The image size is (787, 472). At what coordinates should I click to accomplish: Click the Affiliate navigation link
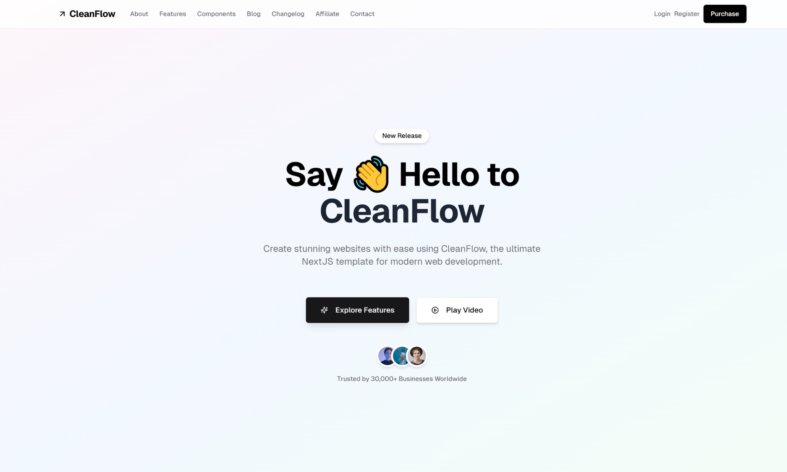click(x=327, y=13)
